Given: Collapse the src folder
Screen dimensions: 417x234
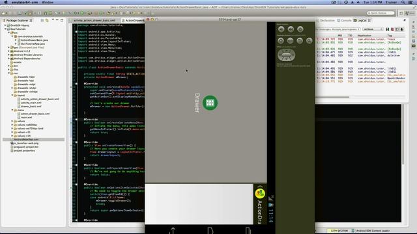Looking at the screenshot, I should pos(8,32).
